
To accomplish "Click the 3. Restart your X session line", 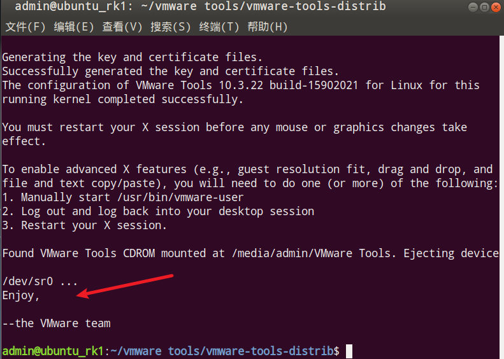I will click(x=84, y=225).
